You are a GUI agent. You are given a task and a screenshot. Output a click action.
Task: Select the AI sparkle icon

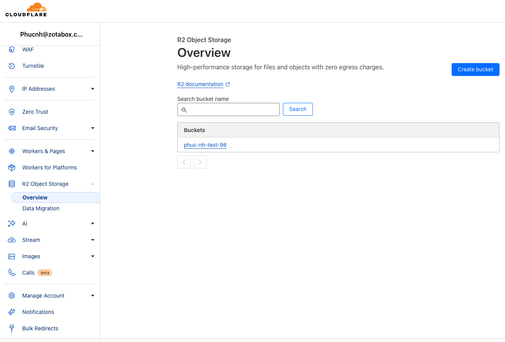pyautogui.click(x=12, y=224)
